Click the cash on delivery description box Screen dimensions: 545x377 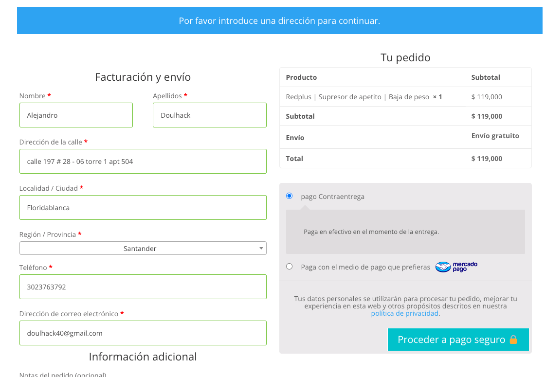point(405,232)
